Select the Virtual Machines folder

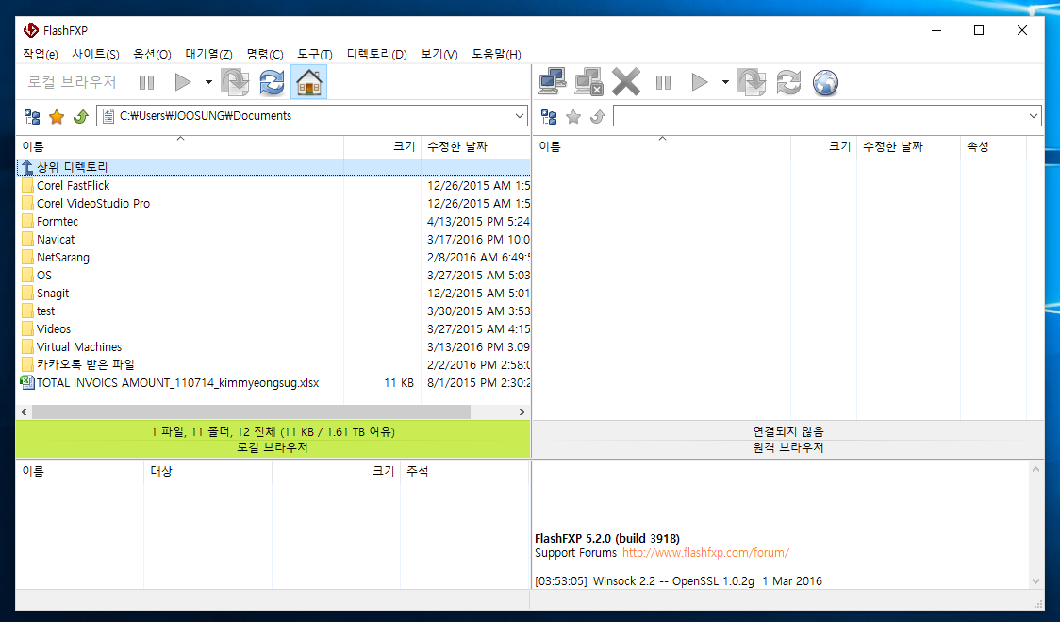(78, 347)
